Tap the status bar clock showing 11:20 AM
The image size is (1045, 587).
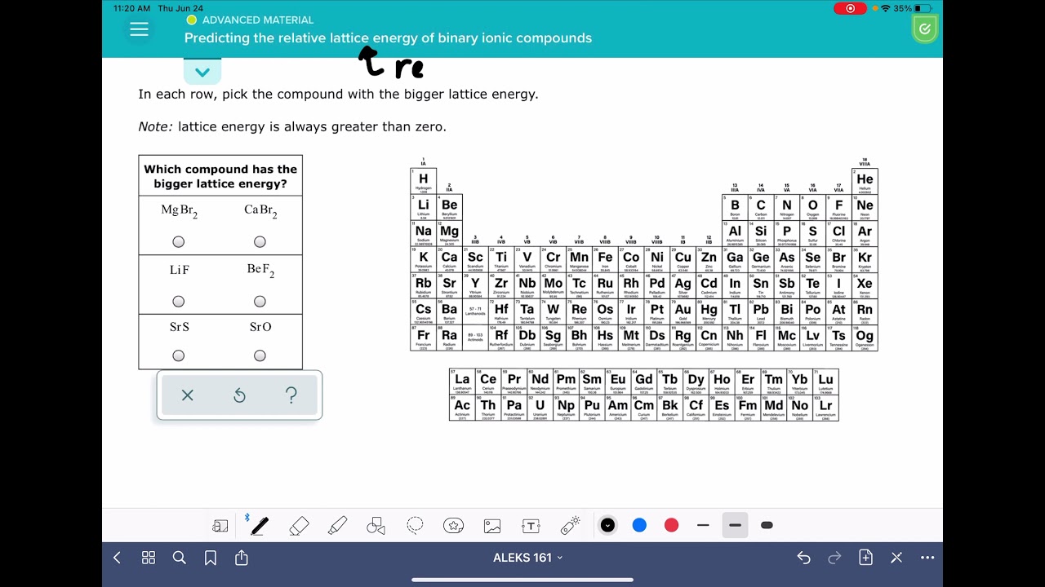pos(131,8)
